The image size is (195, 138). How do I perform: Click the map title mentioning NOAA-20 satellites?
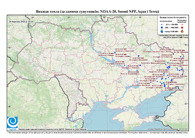[97, 12]
